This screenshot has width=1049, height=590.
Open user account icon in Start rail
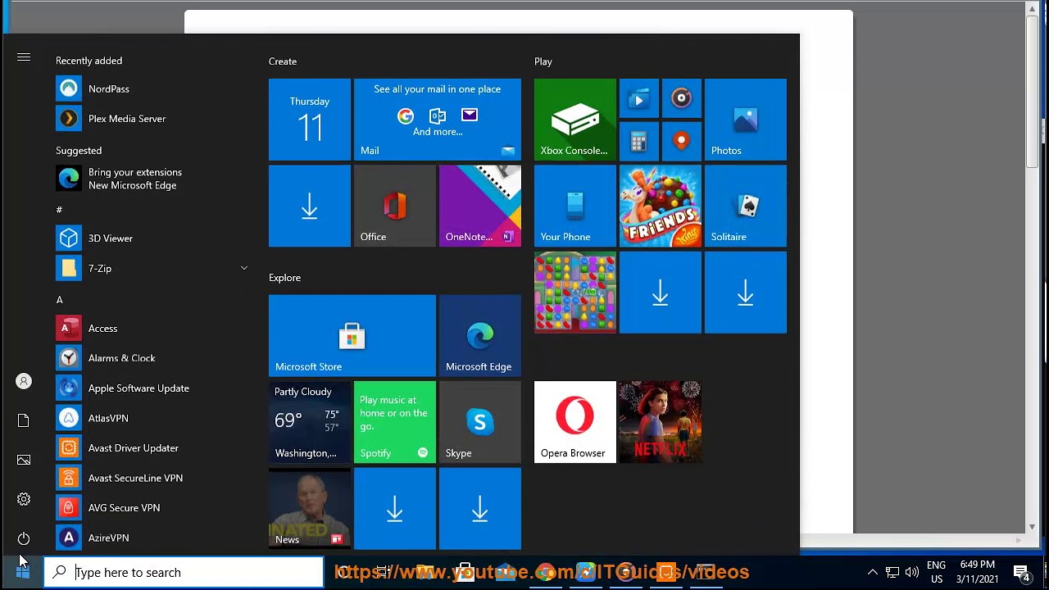24,381
